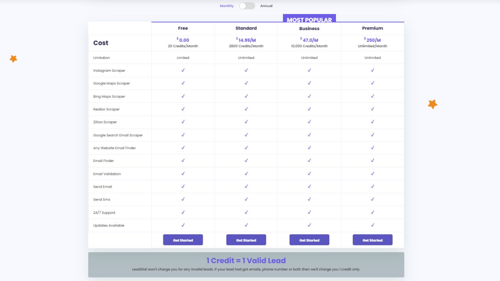Toggle the Monthly/Annual billing switch

pyautogui.click(x=247, y=6)
